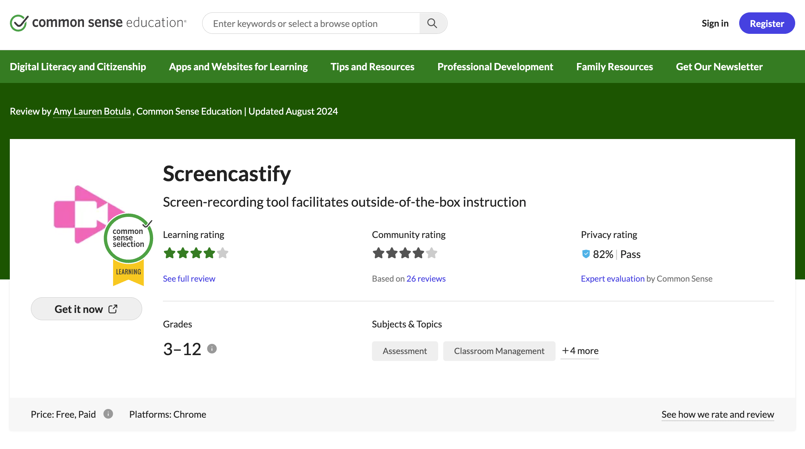Open the 26 reviews link
Screen dimensions: 805x449
pyautogui.click(x=426, y=279)
